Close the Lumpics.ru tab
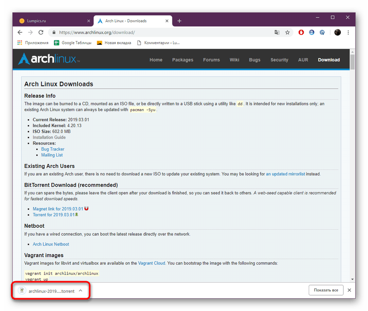368x311 pixels. (89, 21)
